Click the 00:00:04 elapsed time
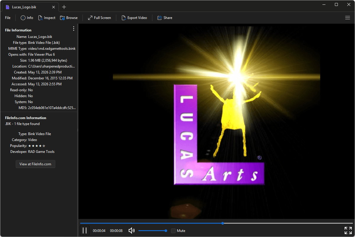 tap(99, 231)
